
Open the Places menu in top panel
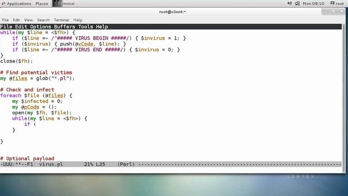(42, 4)
